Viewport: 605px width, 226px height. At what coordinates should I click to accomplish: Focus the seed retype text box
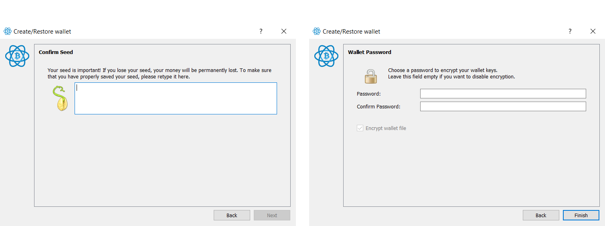[176, 98]
